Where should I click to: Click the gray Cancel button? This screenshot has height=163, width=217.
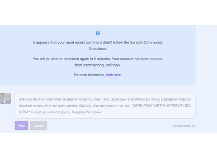coord(38,125)
